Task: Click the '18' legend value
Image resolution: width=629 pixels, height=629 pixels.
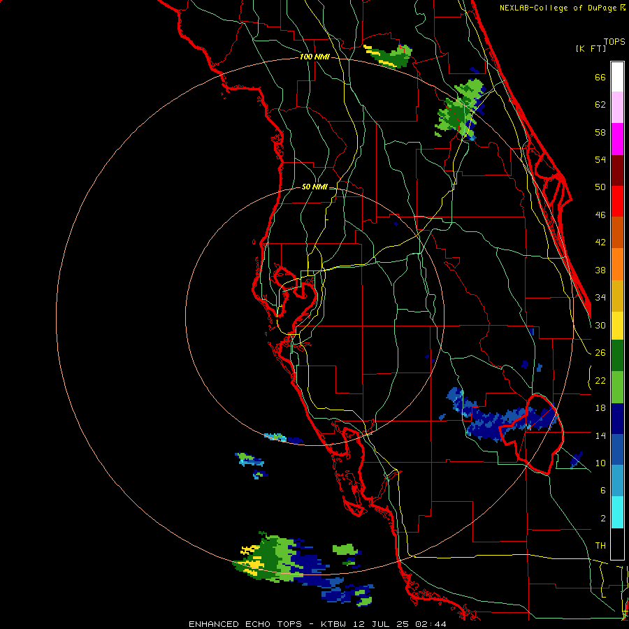Action: [600, 408]
